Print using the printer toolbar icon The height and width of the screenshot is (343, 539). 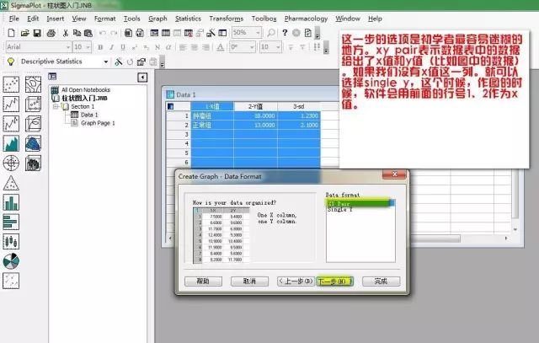point(51,33)
